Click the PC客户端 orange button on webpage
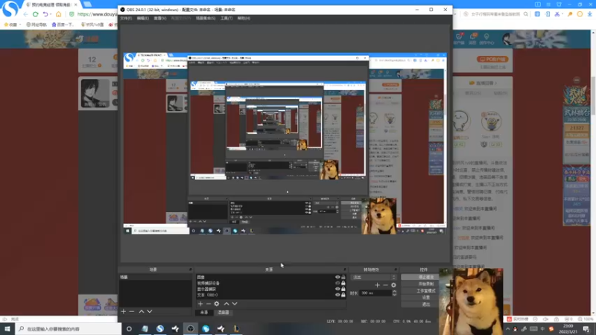 (492, 60)
